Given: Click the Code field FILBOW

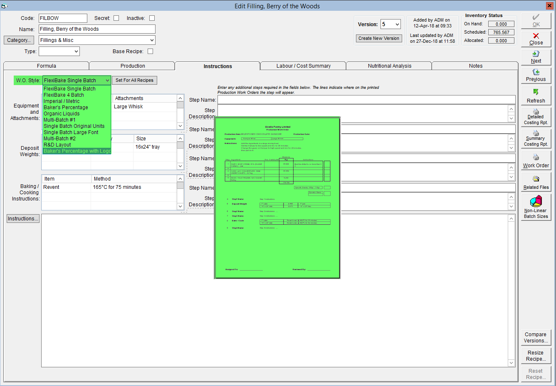Looking at the screenshot, I should (63, 18).
